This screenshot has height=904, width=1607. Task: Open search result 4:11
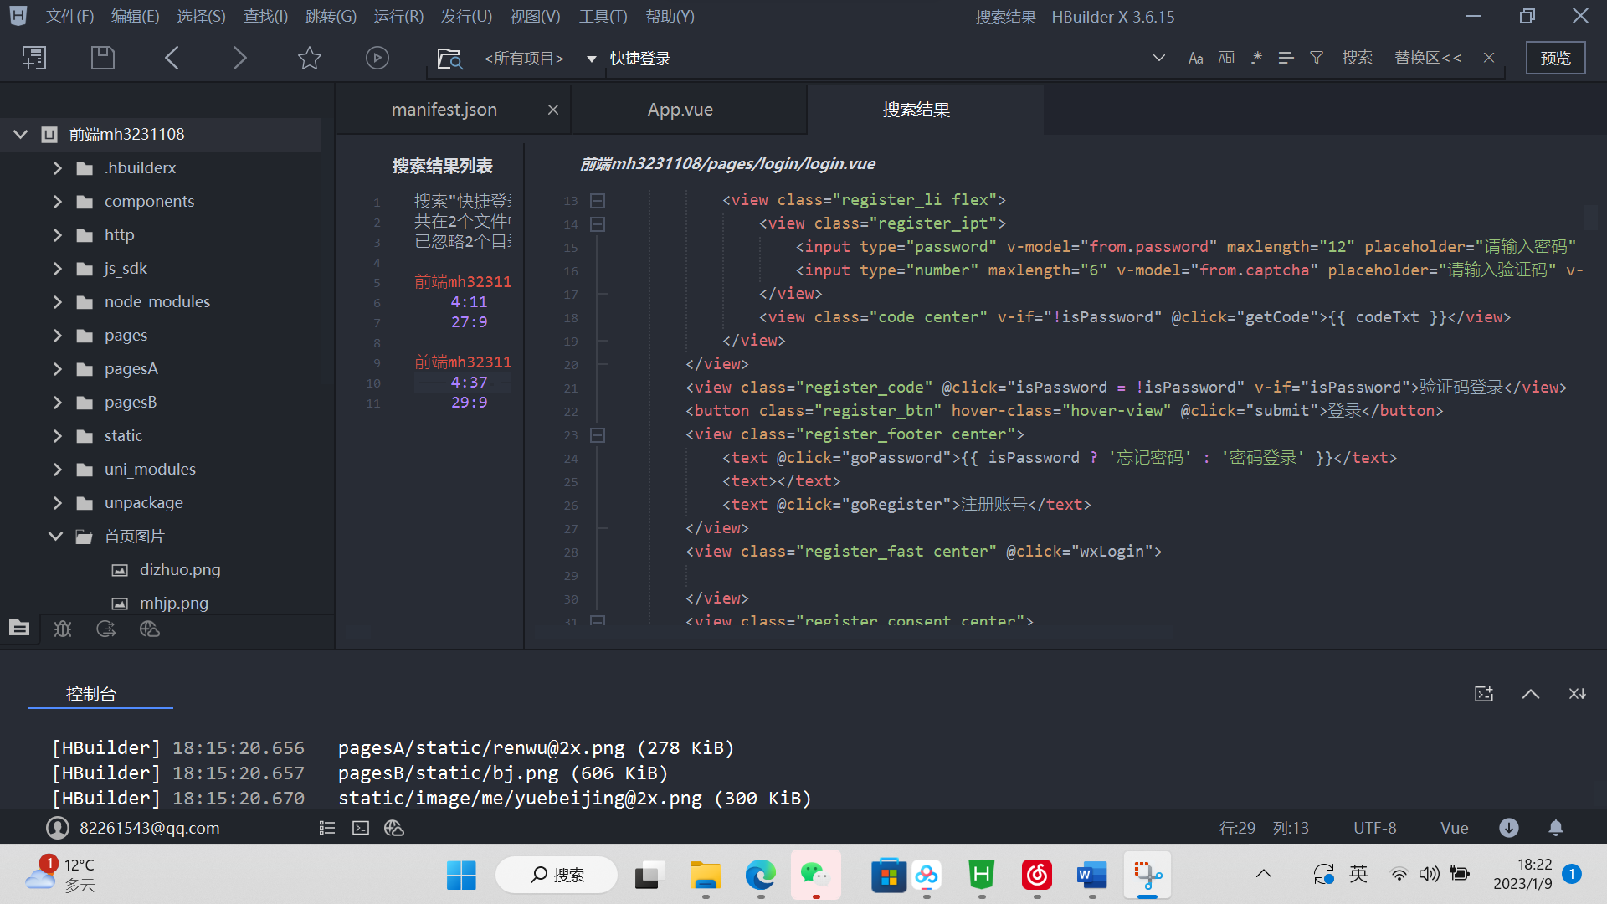[x=469, y=302]
